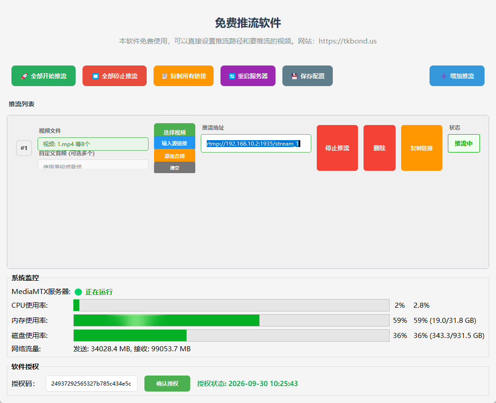Image resolution: width=496 pixels, height=403 pixels.
Task: Click the refresh icon on 重启服务器
Action: pyautogui.click(x=232, y=76)
